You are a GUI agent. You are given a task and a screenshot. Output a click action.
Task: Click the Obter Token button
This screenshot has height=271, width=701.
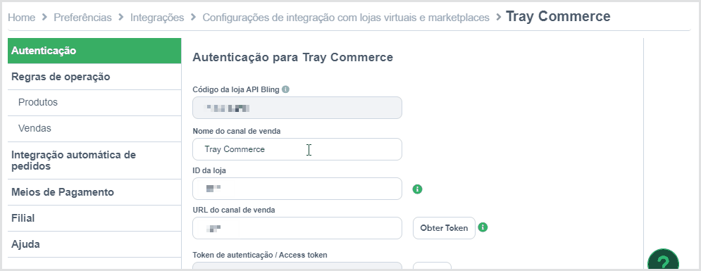pos(444,228)
